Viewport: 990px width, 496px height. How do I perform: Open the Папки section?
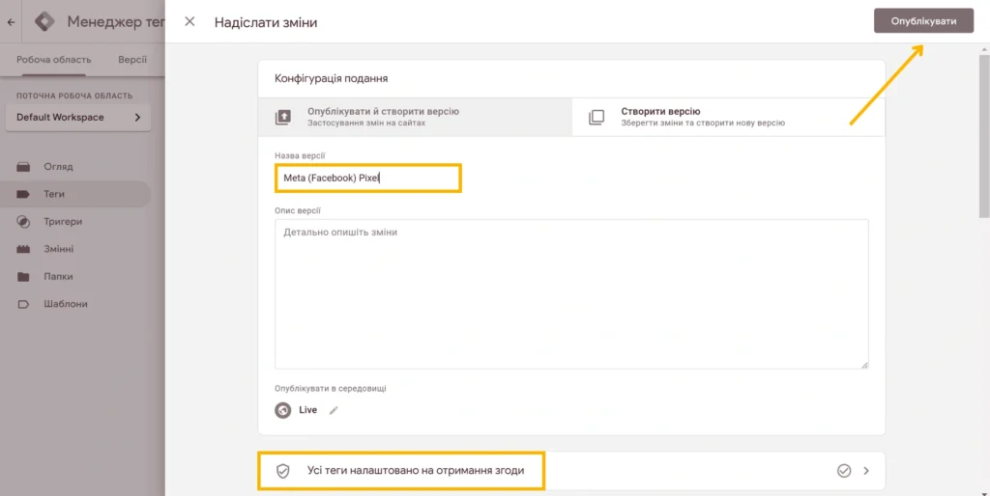coord(75,276)
